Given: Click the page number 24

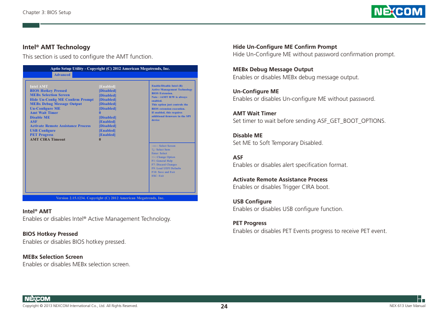Looking at the screenshot, I should click(224, 307).
